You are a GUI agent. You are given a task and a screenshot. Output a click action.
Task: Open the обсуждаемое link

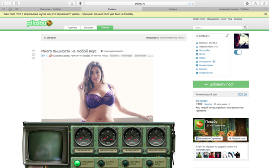pos(213,19)
